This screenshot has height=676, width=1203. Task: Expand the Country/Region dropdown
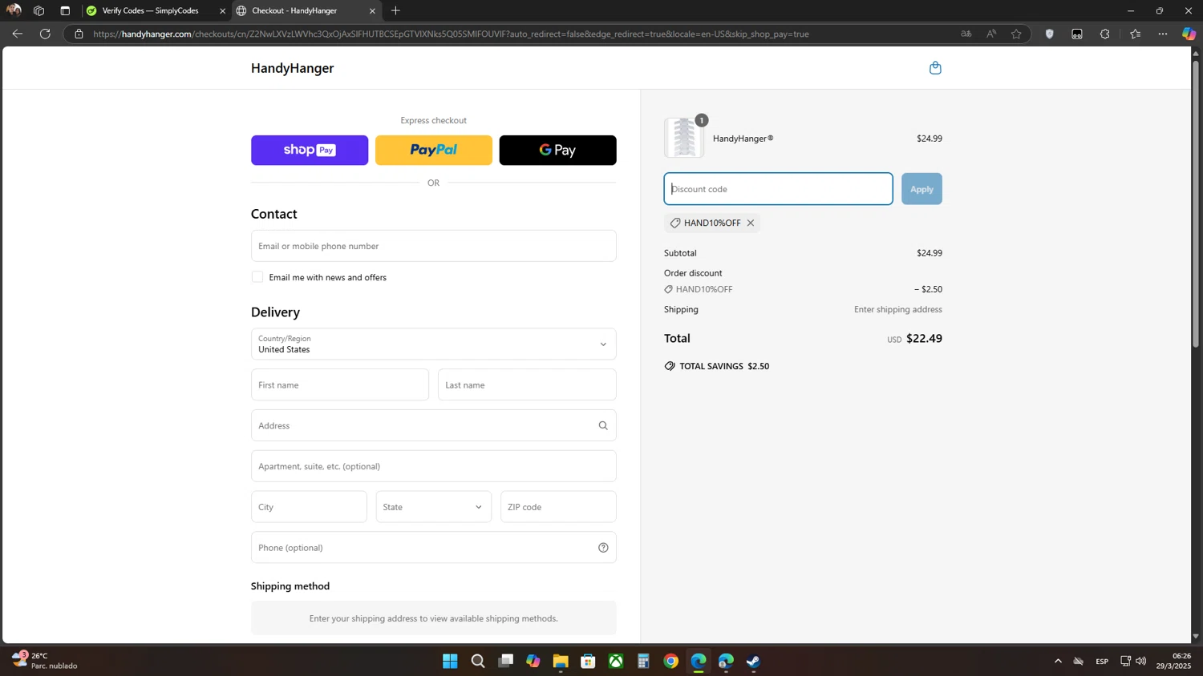pyautogui.click(x=434, y=344)
